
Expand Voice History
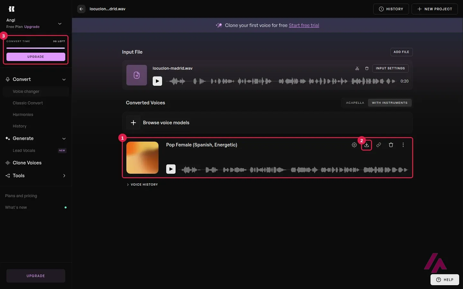coord(142,185)
